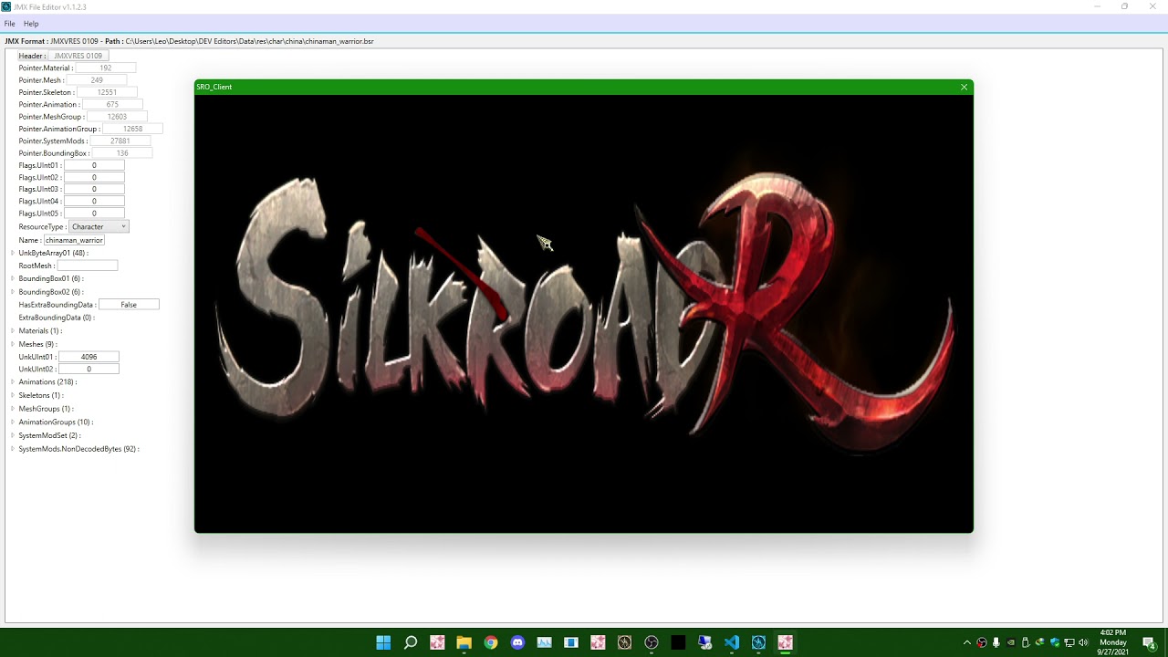Viewport: 1168px width, 657px height.
Task: Click the Flags.UInt01 value field
Action: 94,165
